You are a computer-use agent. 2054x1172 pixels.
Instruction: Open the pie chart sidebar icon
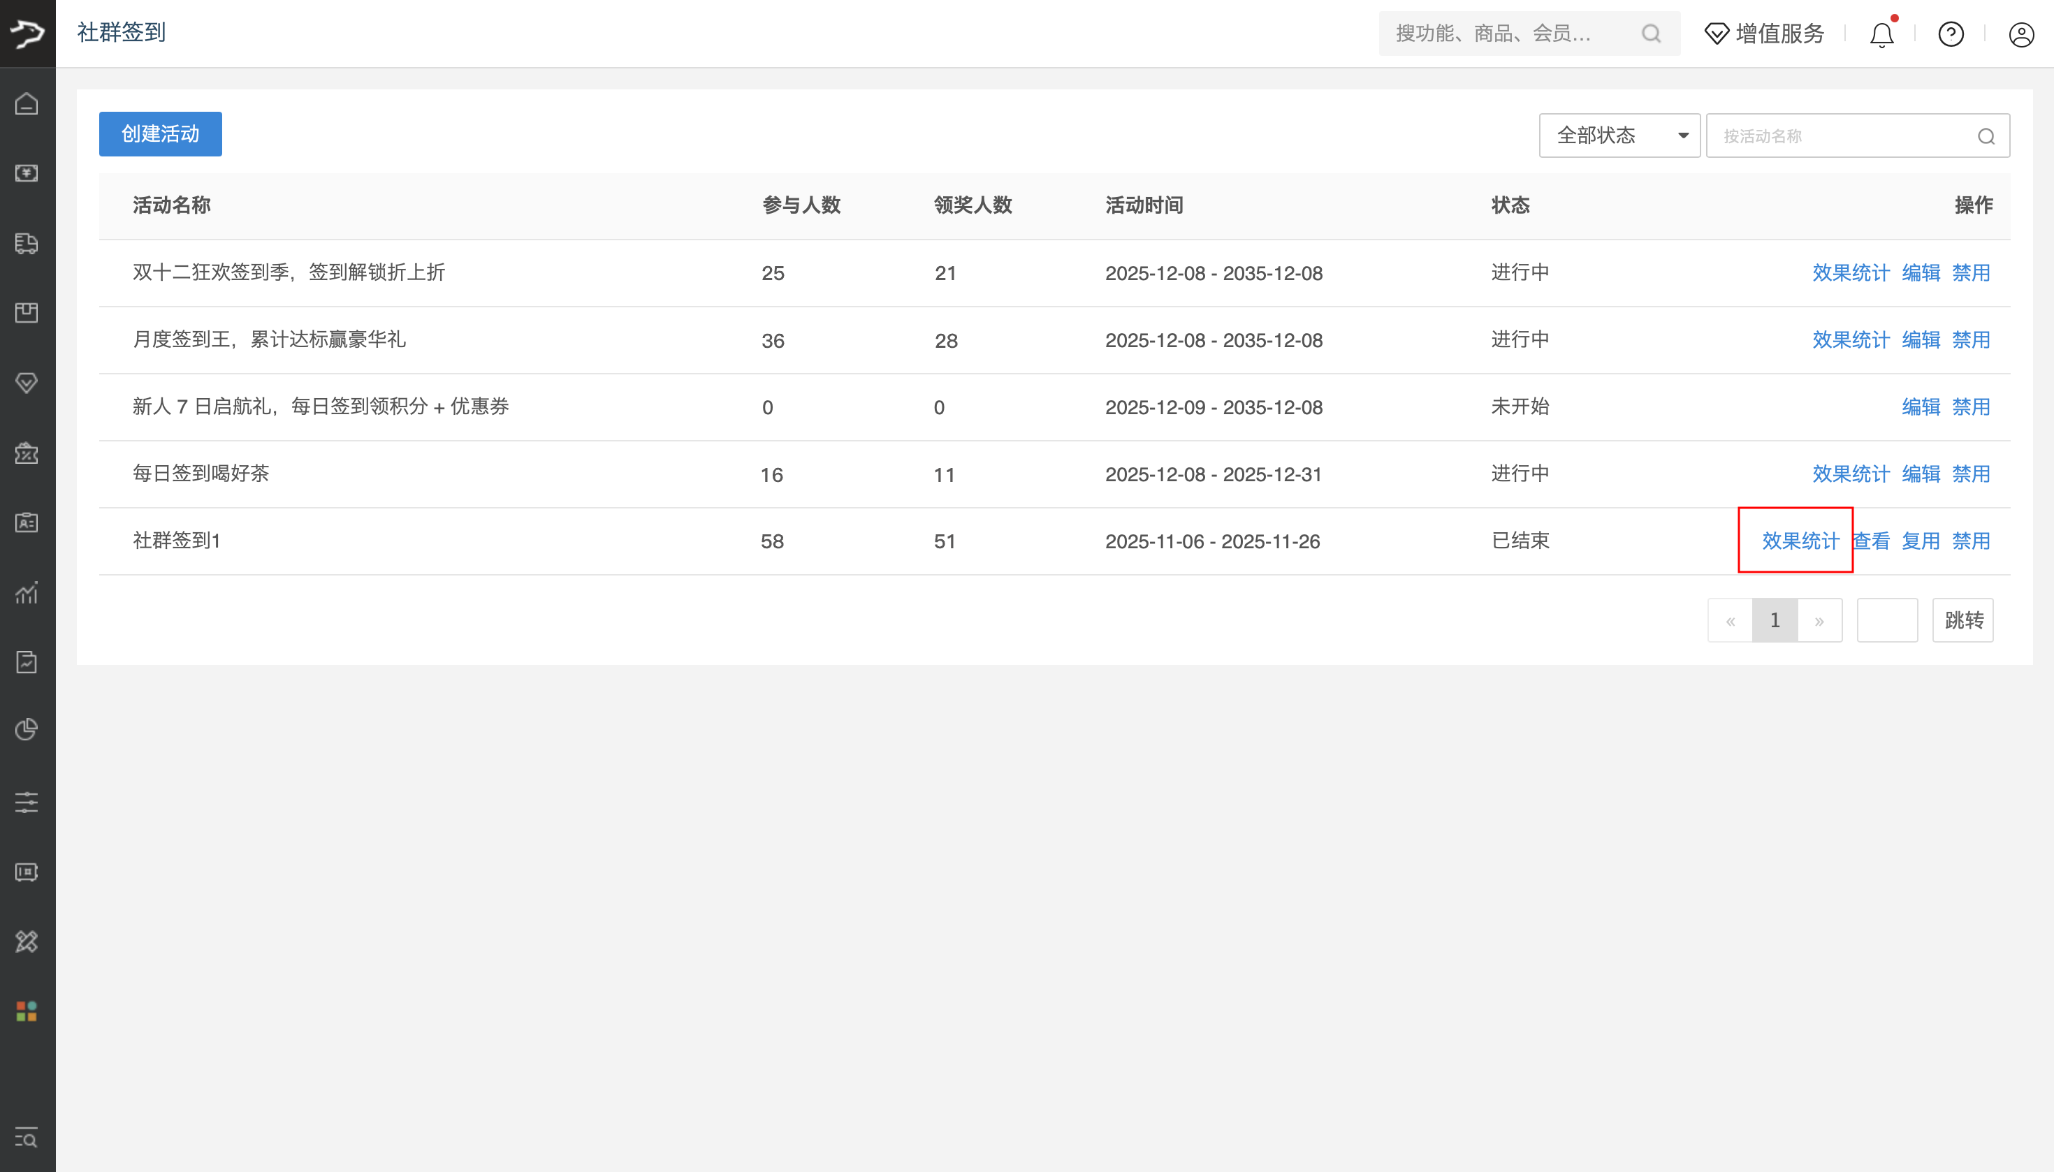pyautogui.click(x=27, y=729)
